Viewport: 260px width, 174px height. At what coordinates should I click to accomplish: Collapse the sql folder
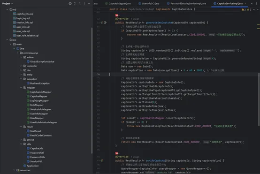7,9
